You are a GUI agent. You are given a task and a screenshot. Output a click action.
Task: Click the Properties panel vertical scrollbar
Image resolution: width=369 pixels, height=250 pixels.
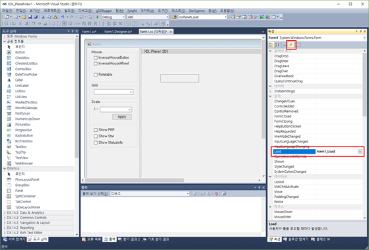click(x=365, y=84)
